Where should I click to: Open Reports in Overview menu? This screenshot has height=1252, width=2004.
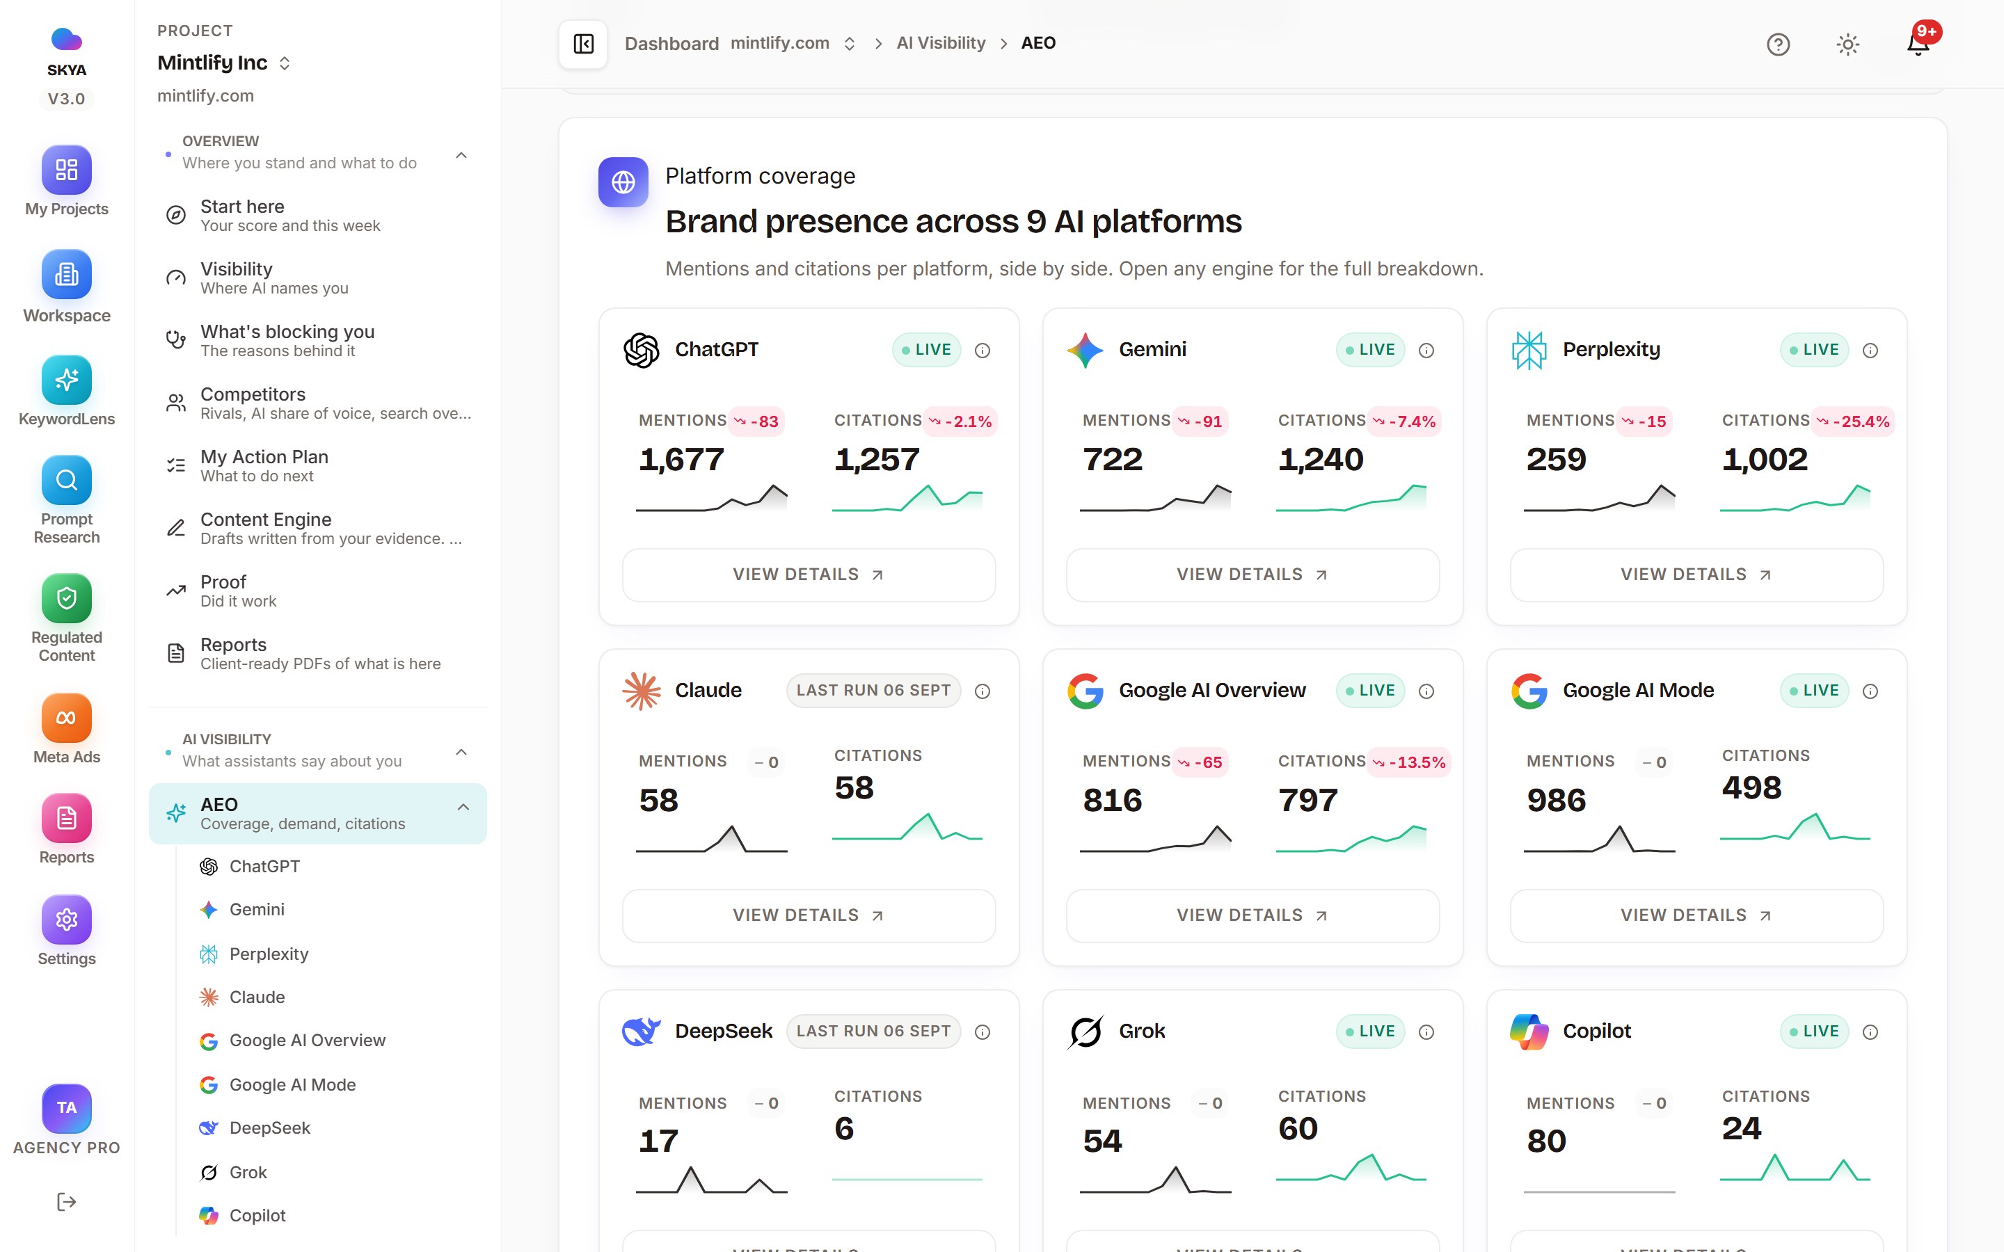[x=318, y=653]
